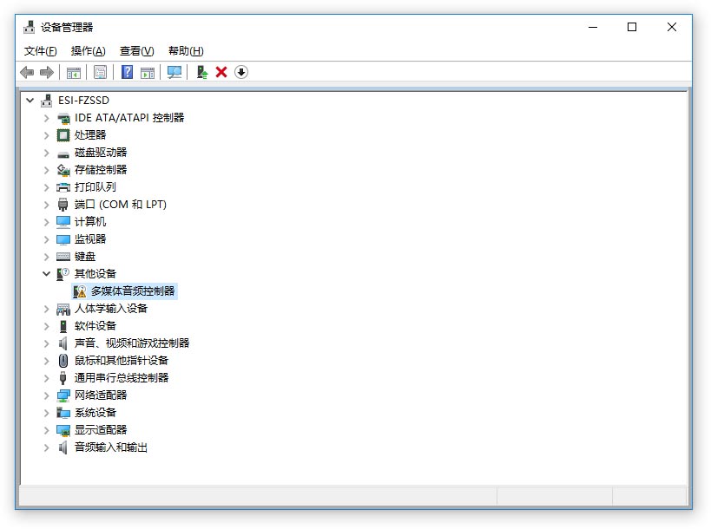Click the keyboard category icon
Viewport: 711px width, 529px height.
tap(63, 257)
